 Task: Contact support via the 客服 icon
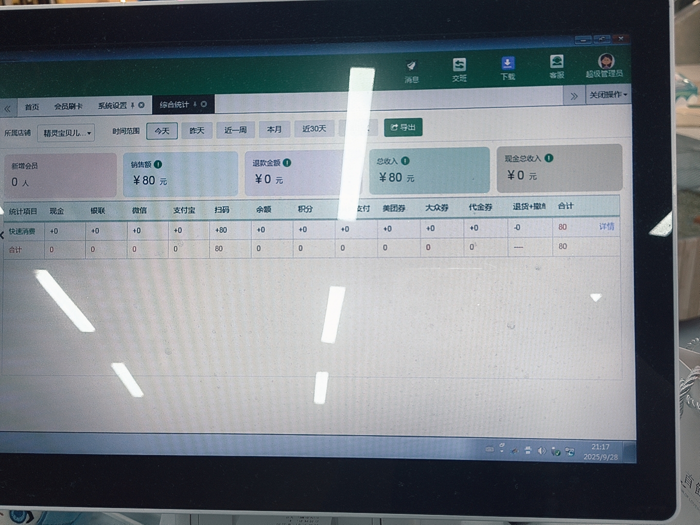coord(557,67)
